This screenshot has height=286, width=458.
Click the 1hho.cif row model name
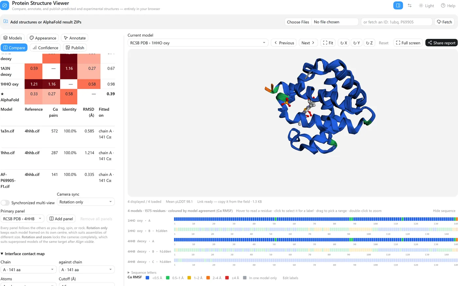[8, 153]
